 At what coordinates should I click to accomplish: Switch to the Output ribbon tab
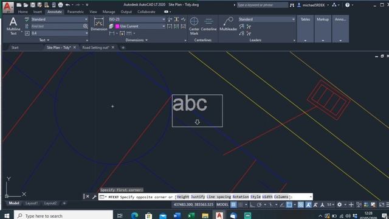click(x=126, y=12)
